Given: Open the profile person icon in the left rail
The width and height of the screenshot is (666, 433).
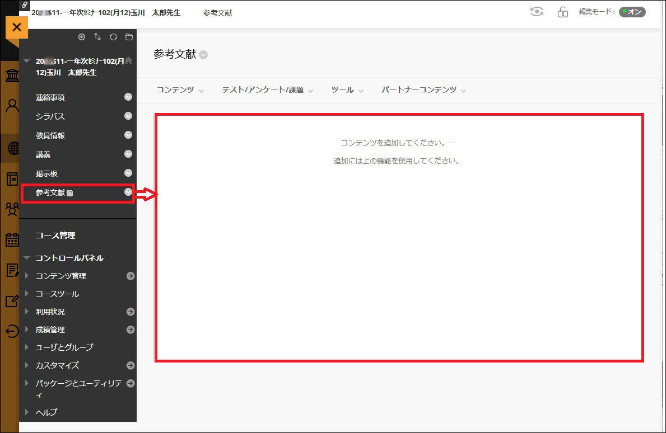Looking at the screenshot, I should tap(12, 106).
